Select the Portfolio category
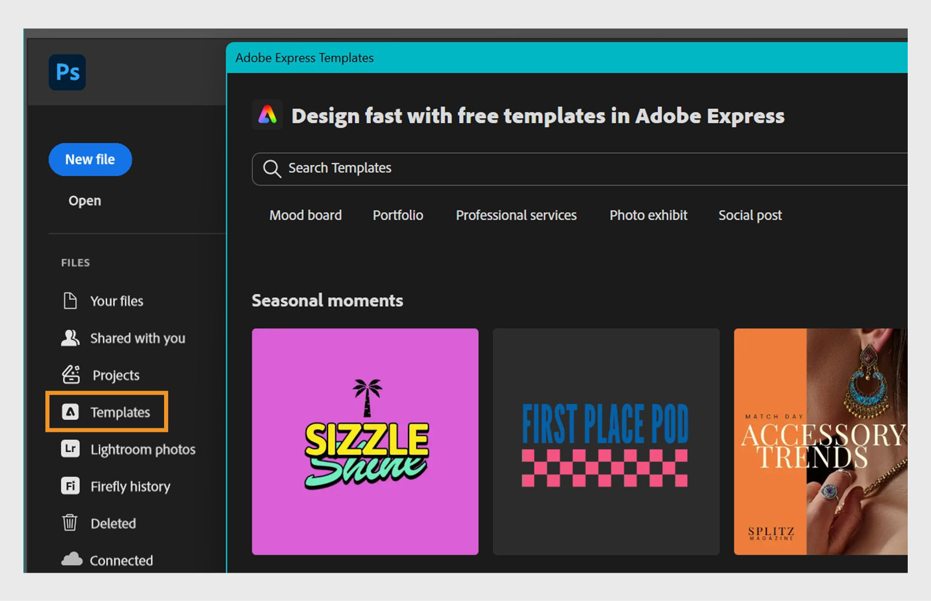 pyautogui.click(x=398, y=215)
